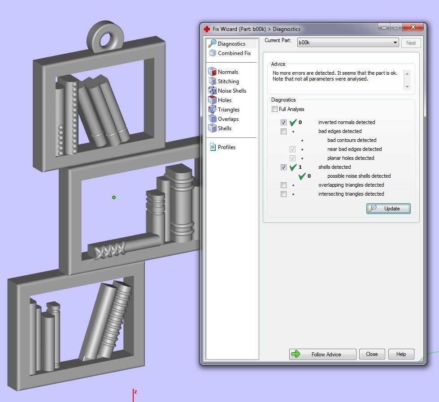Image resolution: width=439 pixels, height=402 pixels.
Task: Click green checkmark beside inverted normals
Action: coord(293,122)
